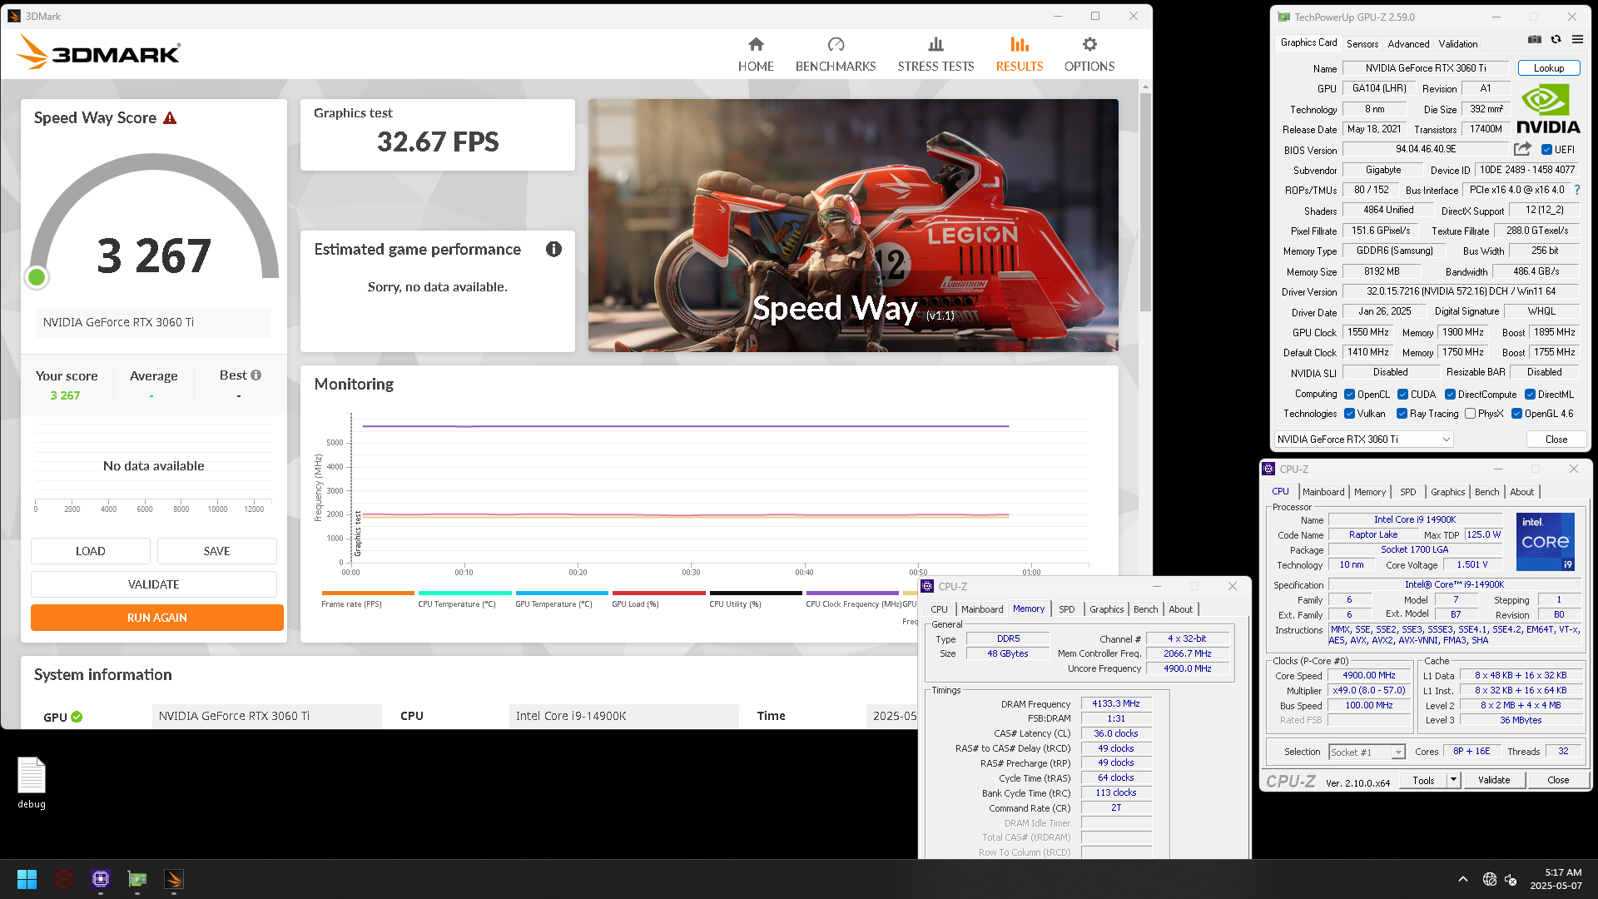Click the info icon next to Best
Image resolution: width=1598 pixels, height=899 pixels.
pyautogui.click(x=256, y=375)
